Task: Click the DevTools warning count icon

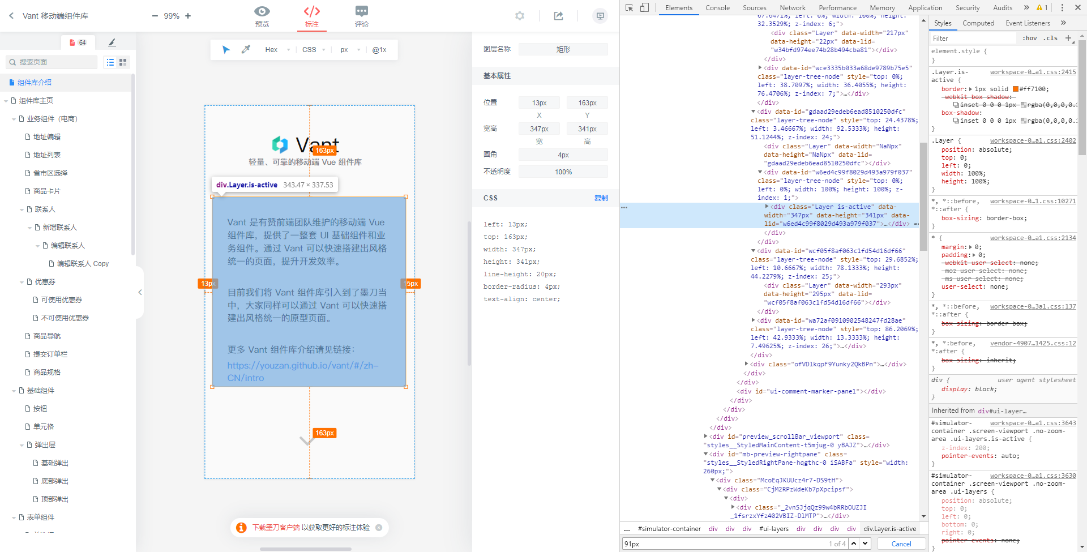Action: [1042, 8]
